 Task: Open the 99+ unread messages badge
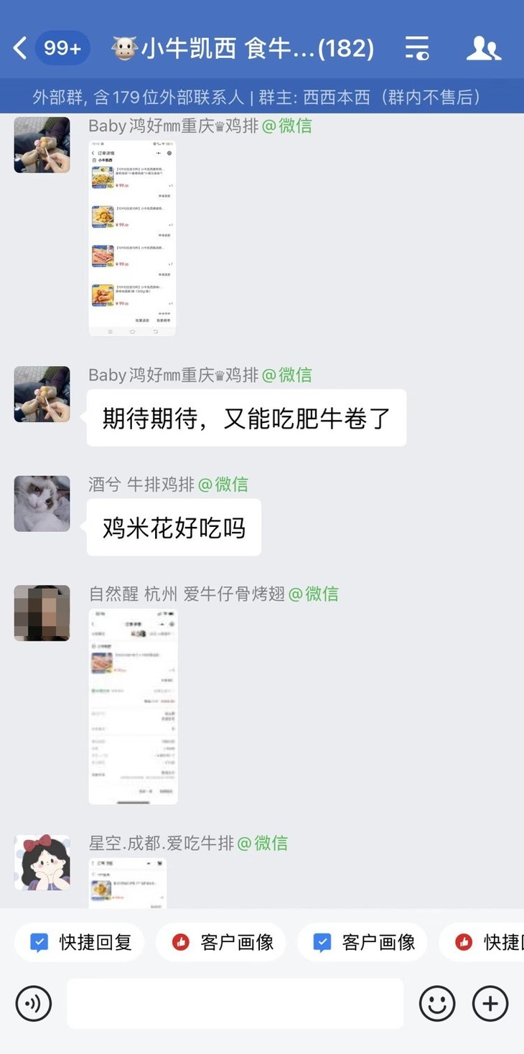pos(62,48)
